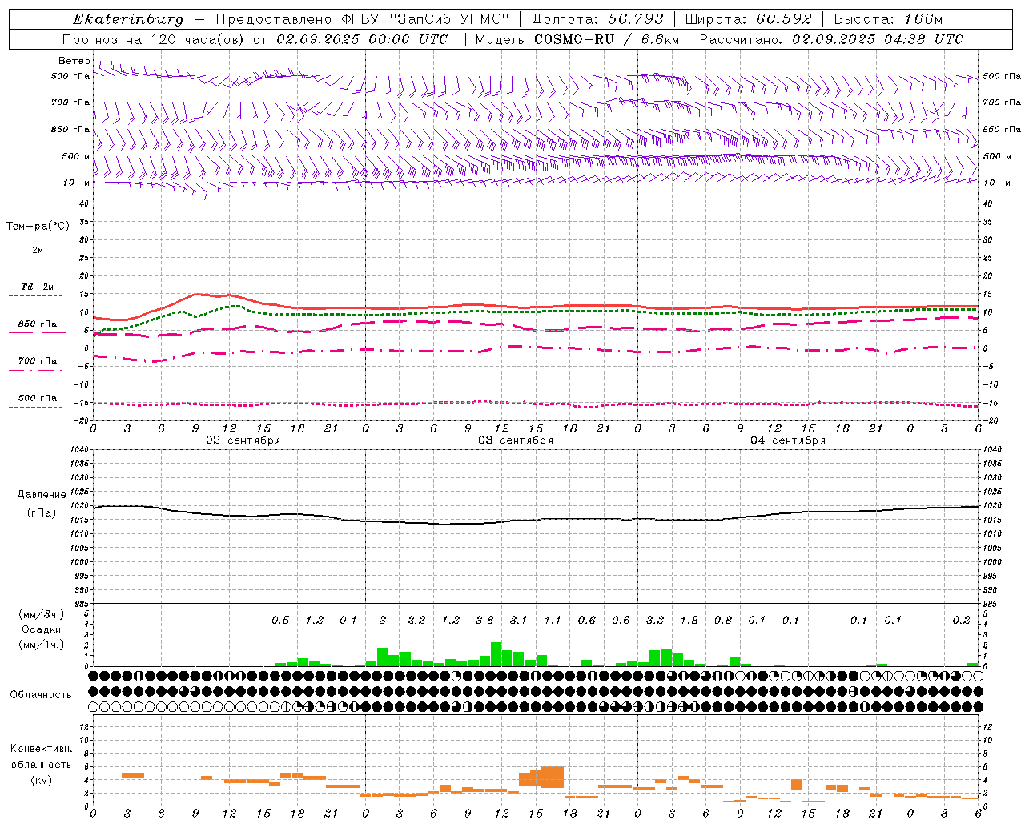Click the 'Широта: 60.592' value
The image size is (1025, 820).
click(x=748, y=19)
